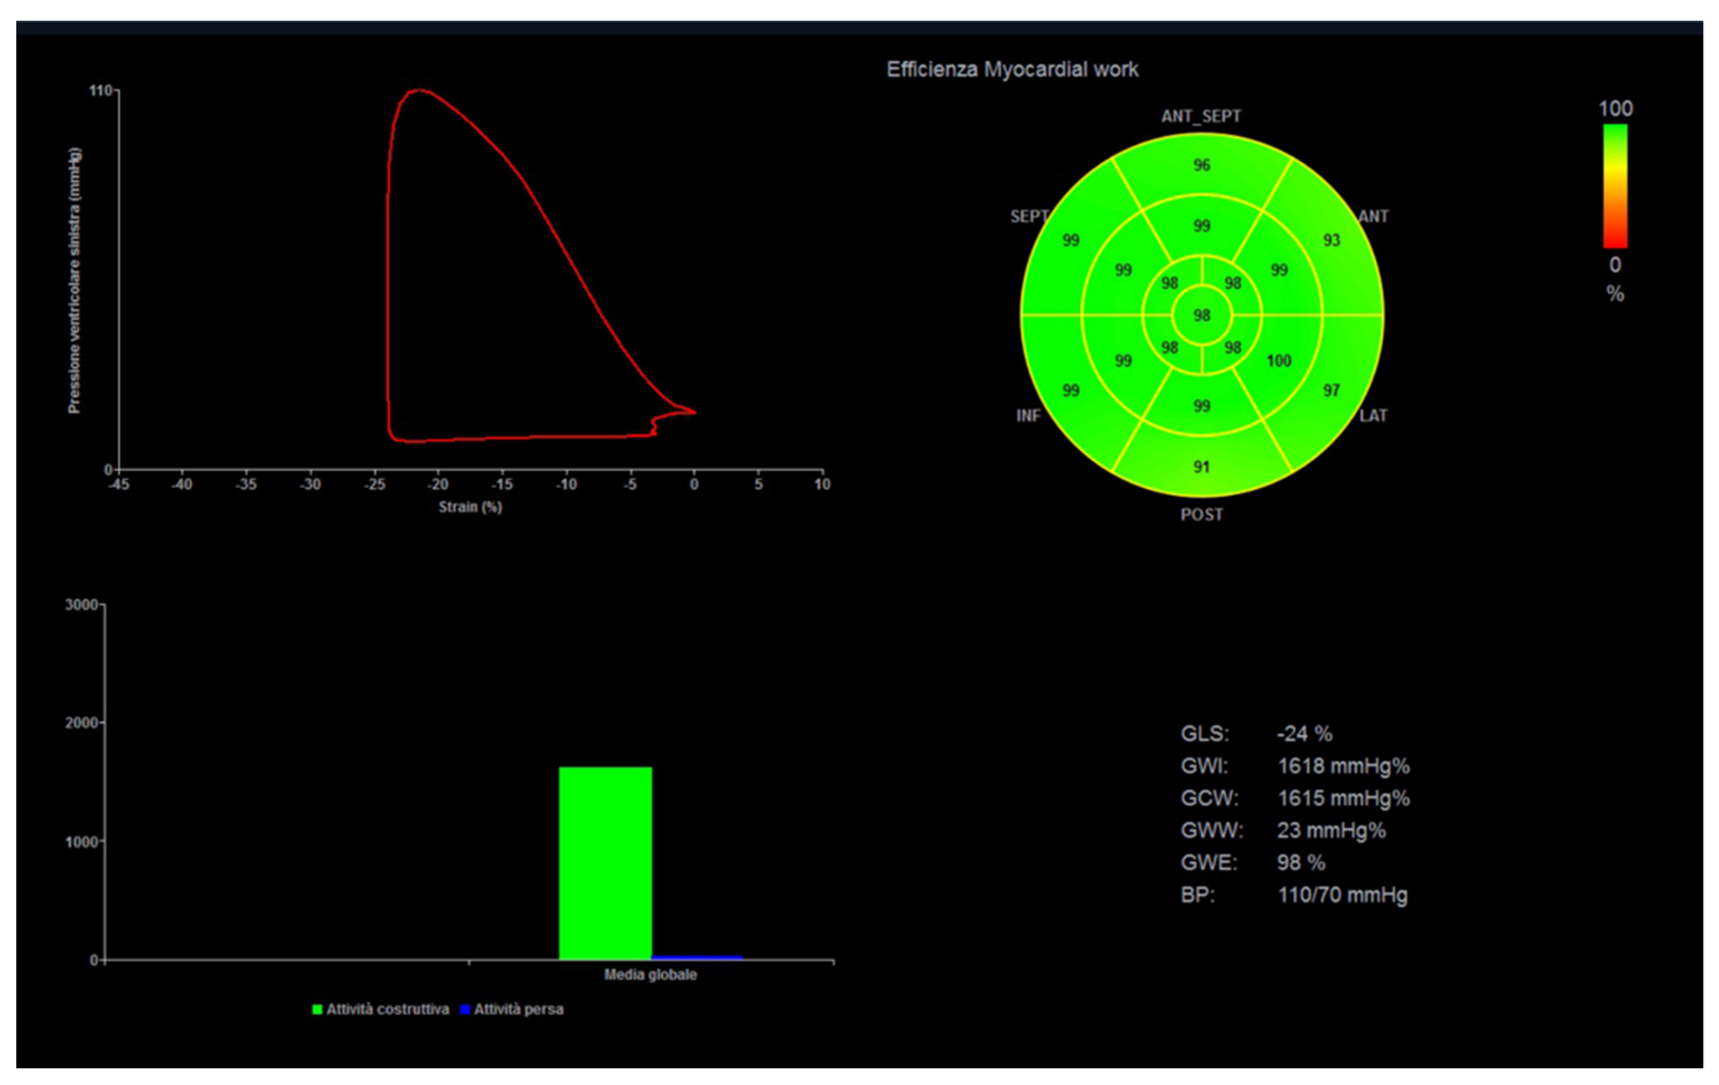Click the tall green constructive work bar
Image resolution: width=1719 pixels, height=1085 pixels.
[x=605, y=864]
